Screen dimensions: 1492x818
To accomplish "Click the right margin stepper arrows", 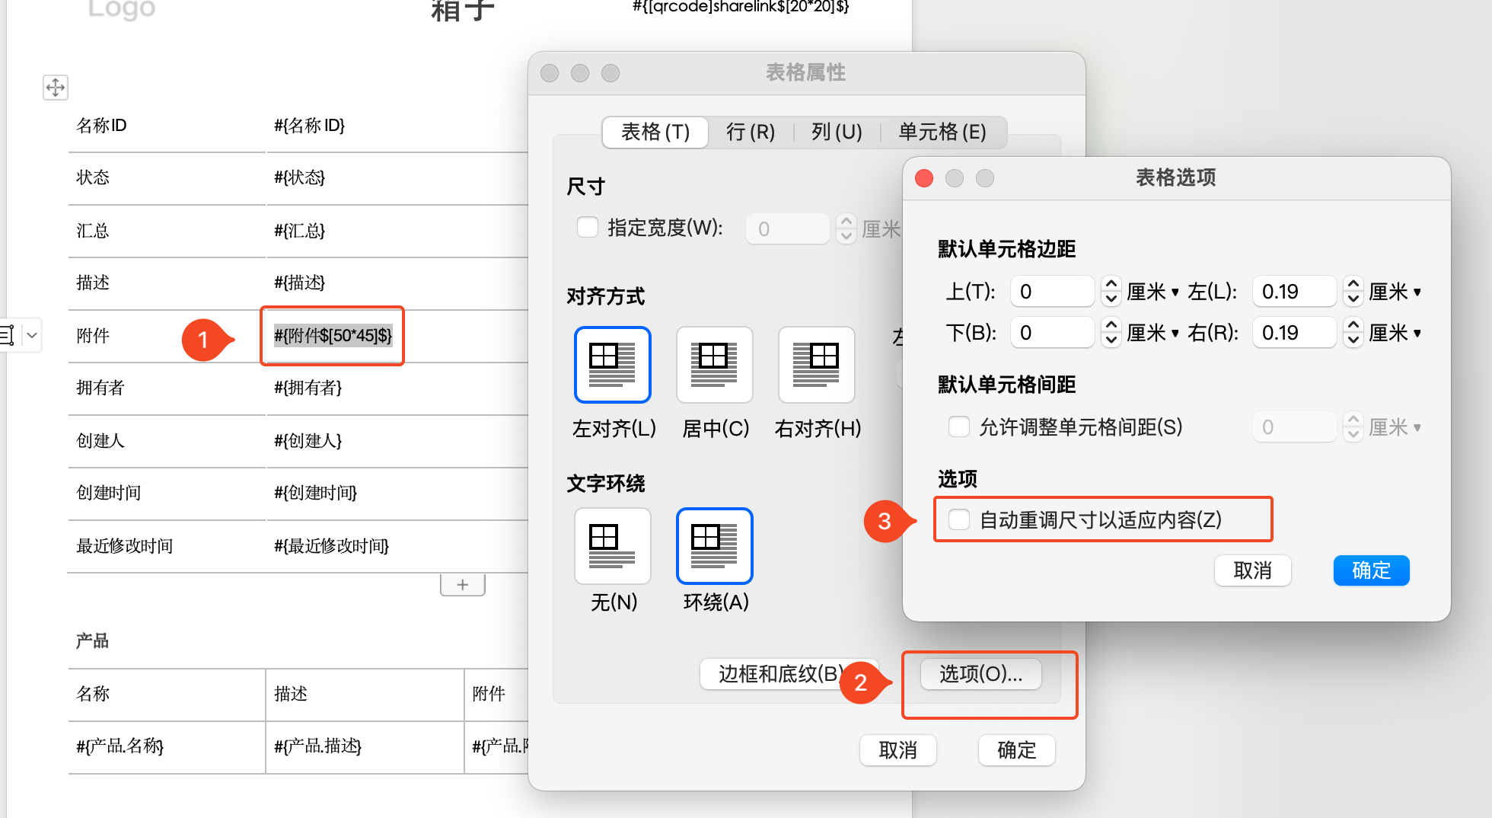I will [x=1353, y=333].
